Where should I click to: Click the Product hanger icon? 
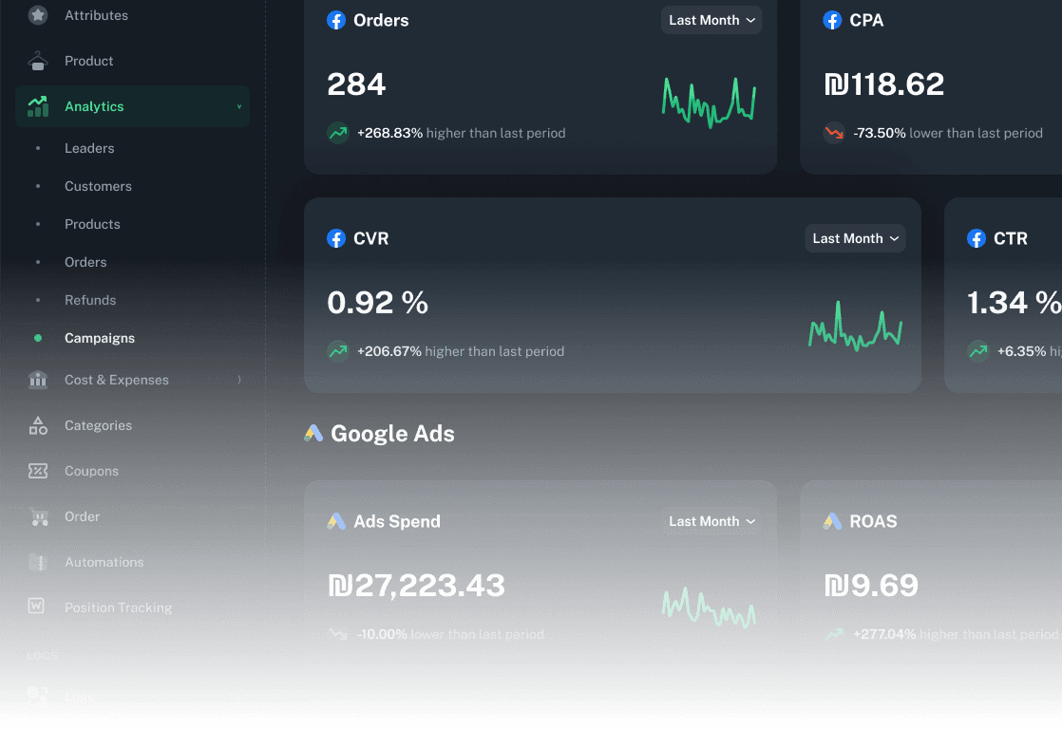coord(38,61)
